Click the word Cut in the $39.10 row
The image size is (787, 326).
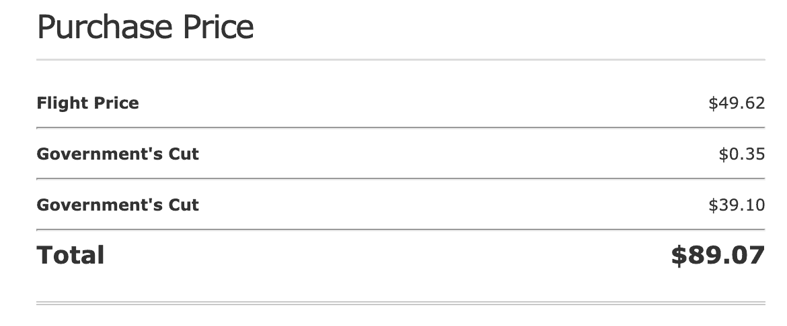182,205
